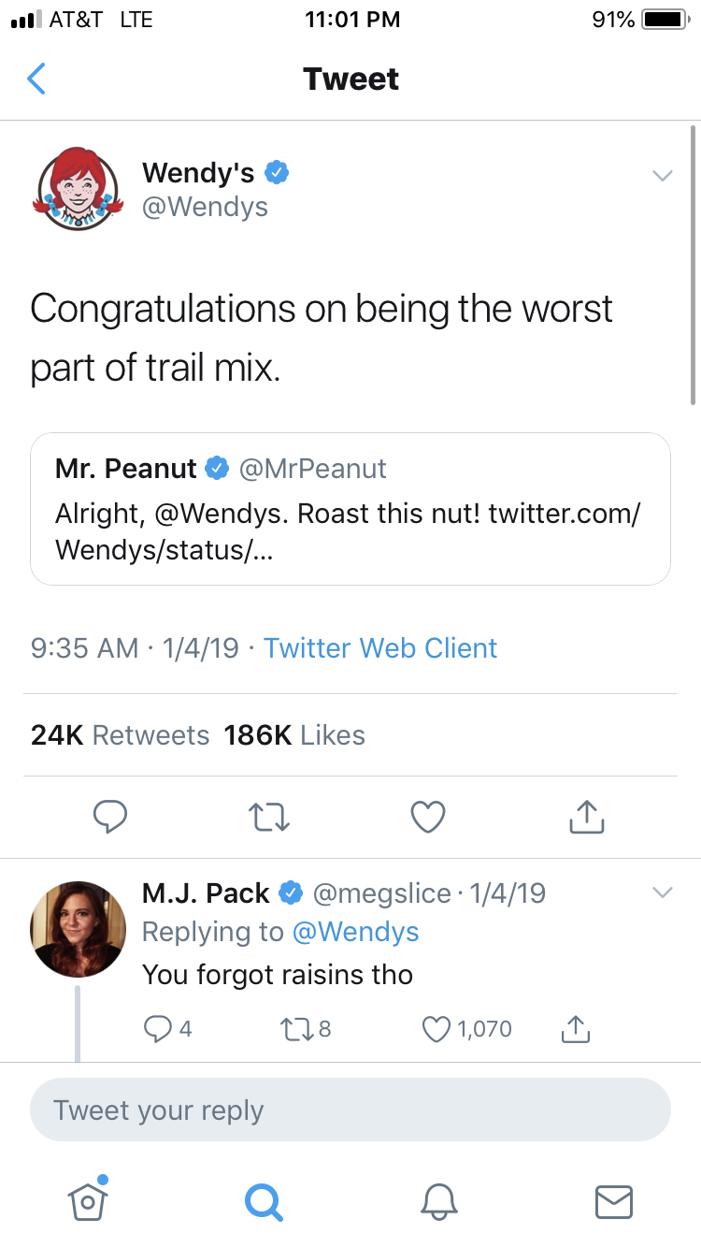Reply to Wendy's tweet via speech bubble icon
The image size is (701, 1248).
[x=110, y=818]
